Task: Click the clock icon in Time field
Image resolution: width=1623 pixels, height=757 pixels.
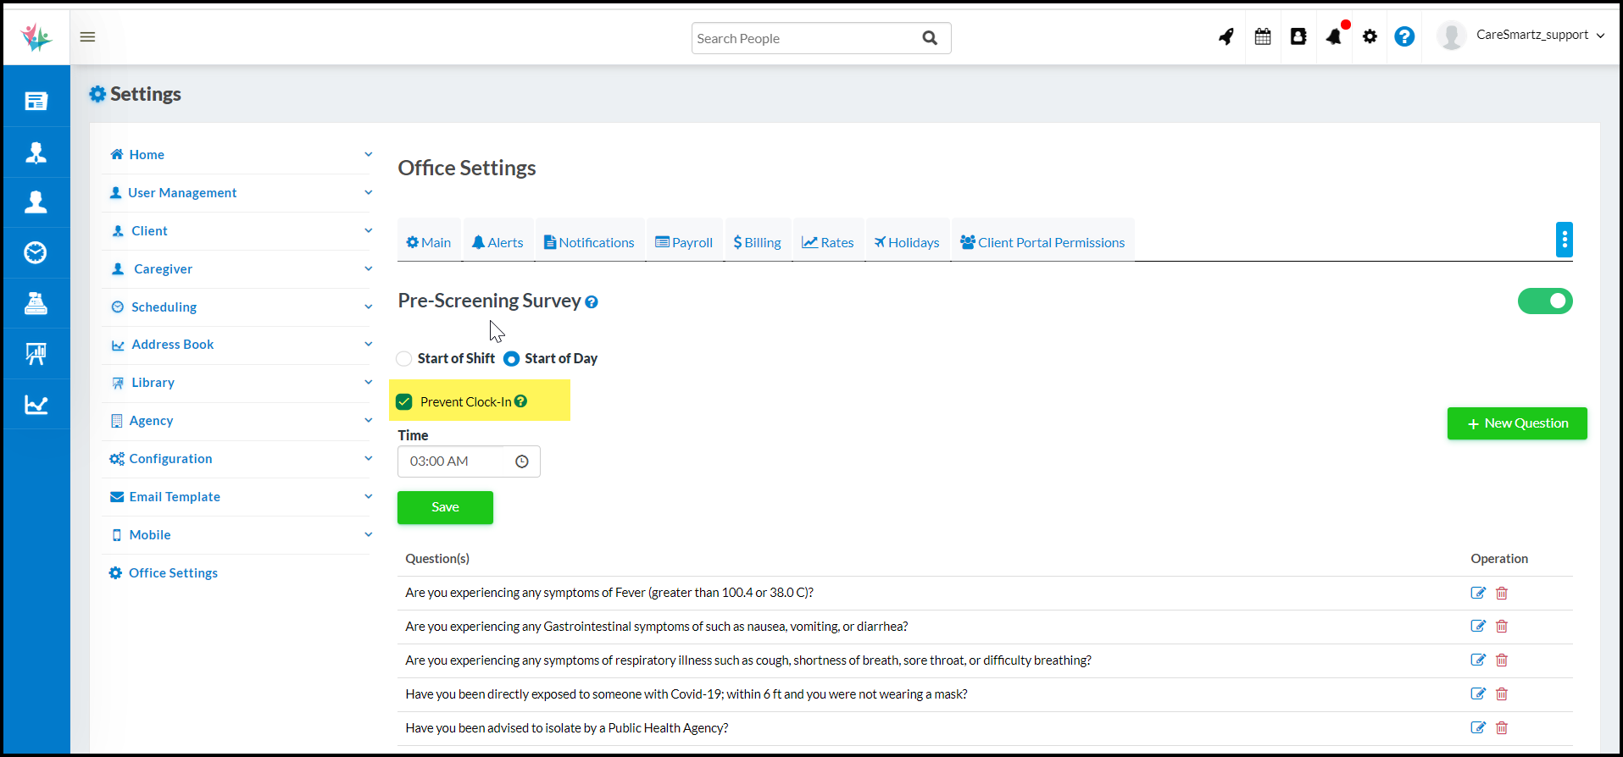Action: point(522,461)
